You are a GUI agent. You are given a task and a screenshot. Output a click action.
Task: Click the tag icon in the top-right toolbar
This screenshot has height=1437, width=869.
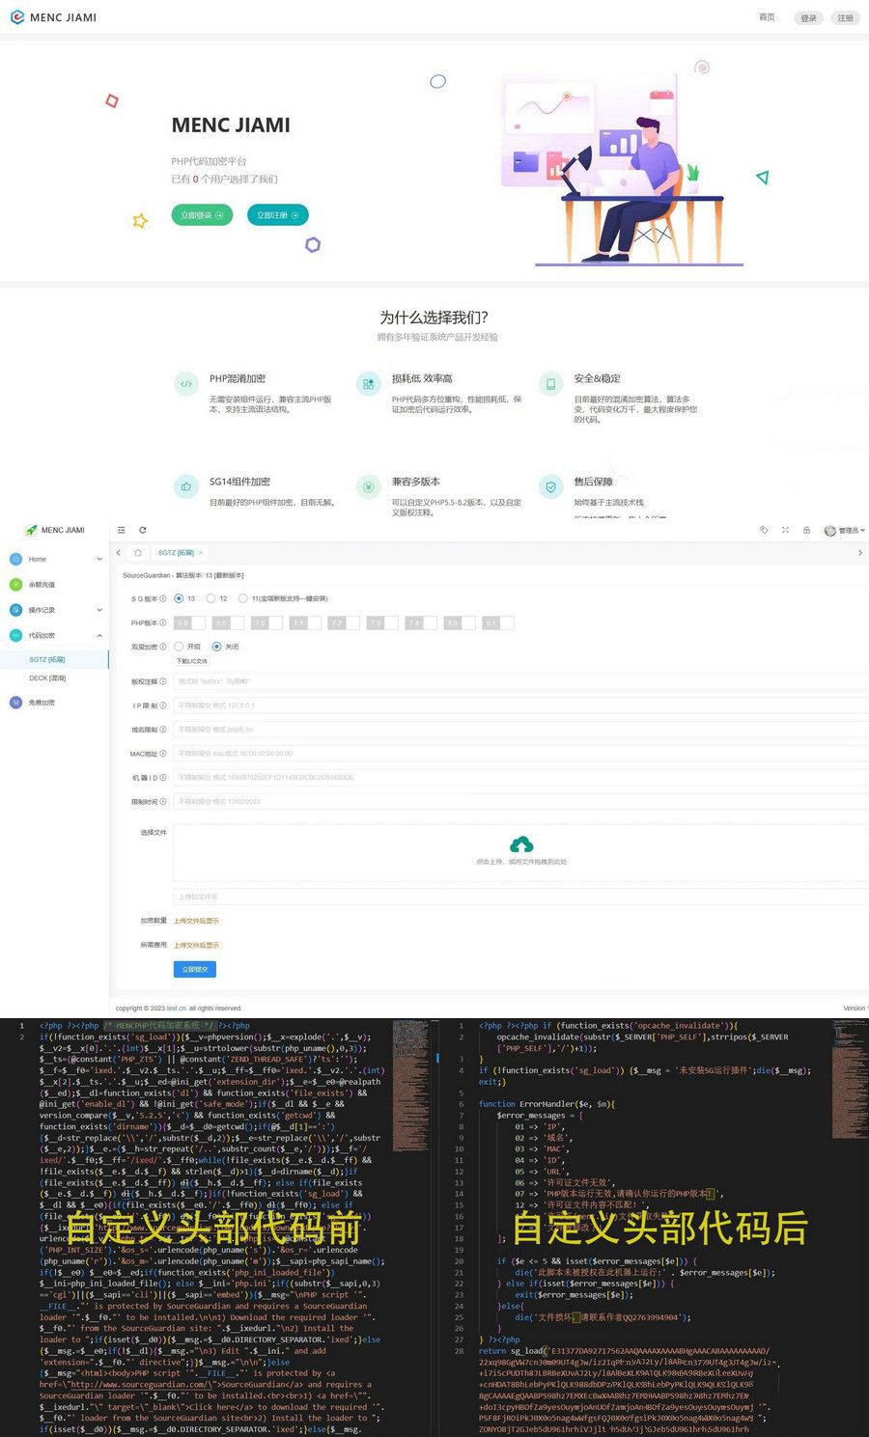(x=764, y=530)
